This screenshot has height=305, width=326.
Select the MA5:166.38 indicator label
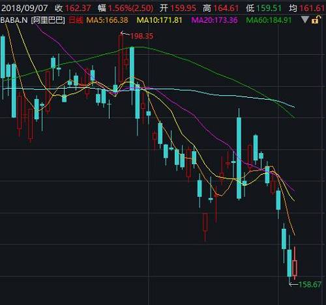(x=108, y=20)
